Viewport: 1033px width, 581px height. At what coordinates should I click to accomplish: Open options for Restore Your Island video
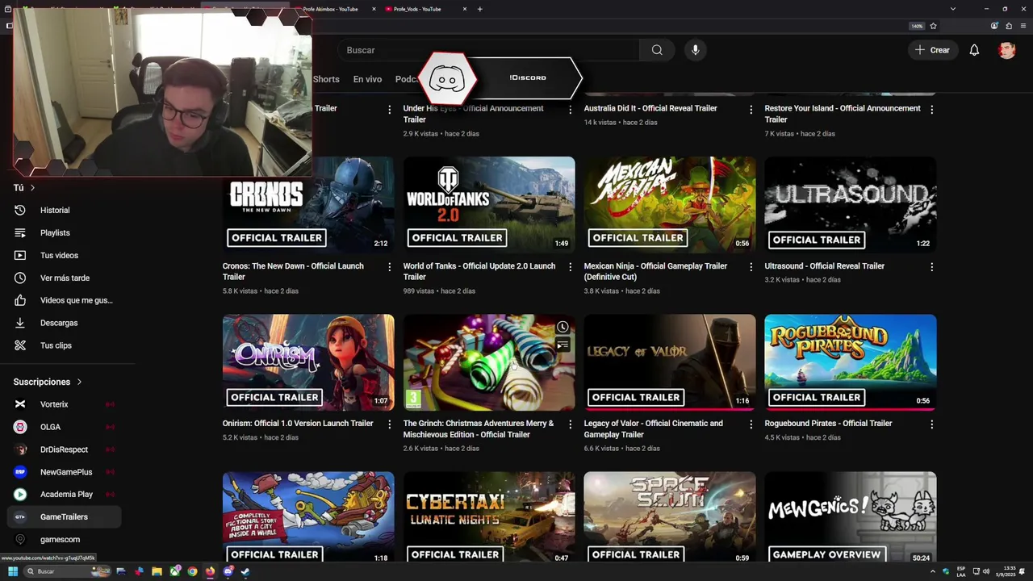[932, 109]
